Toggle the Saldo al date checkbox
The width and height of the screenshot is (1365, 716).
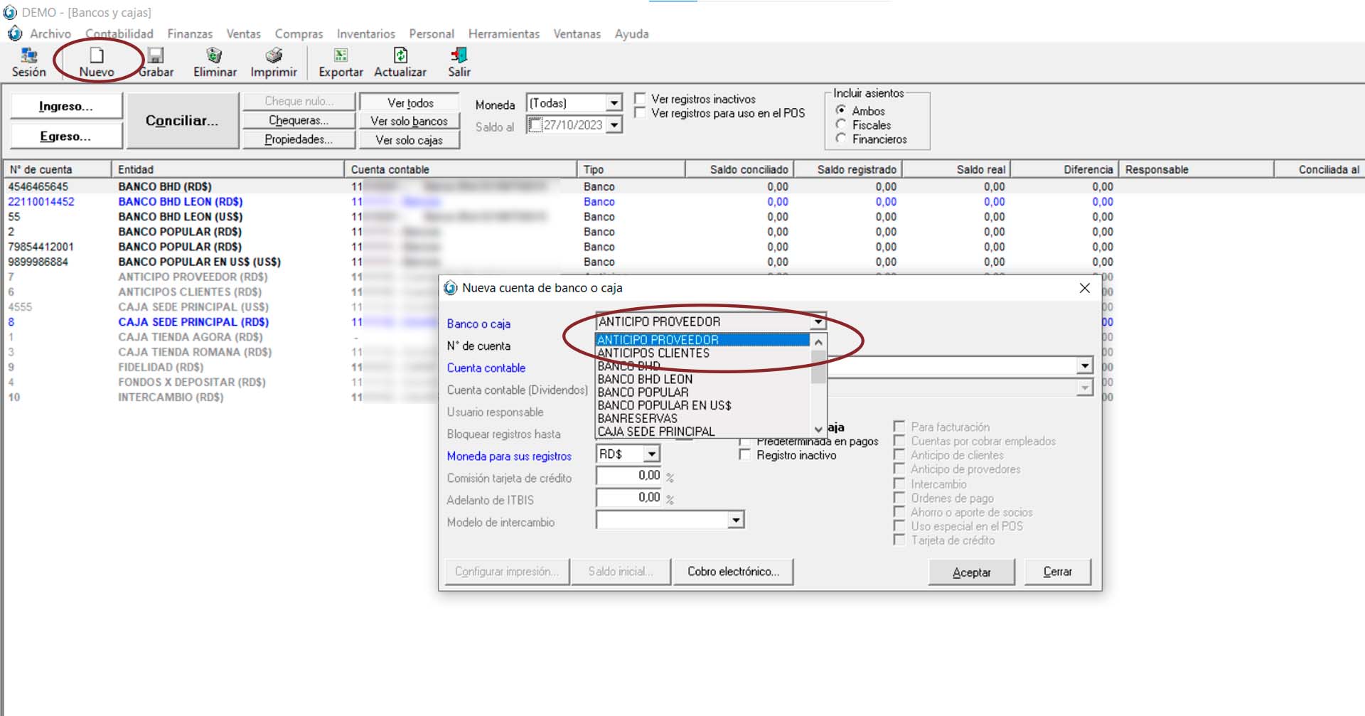pyautogui.click(x=535, y=125)
